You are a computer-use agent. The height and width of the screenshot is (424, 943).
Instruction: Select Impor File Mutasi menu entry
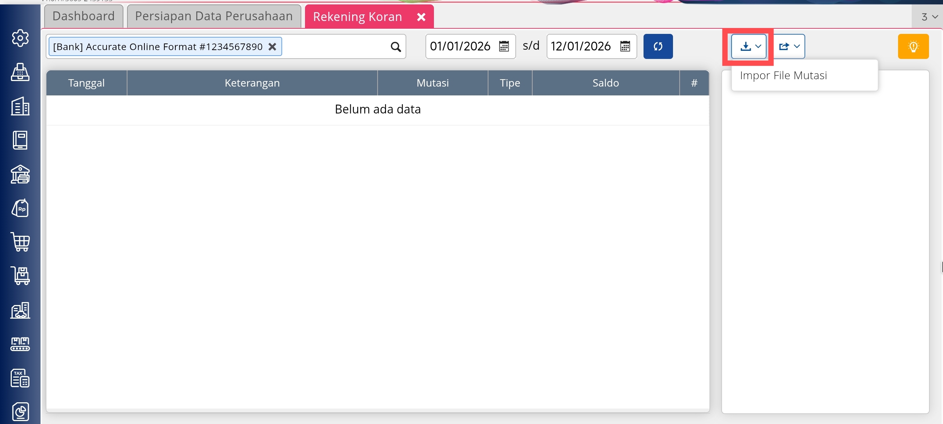click(x=783, y=76)
